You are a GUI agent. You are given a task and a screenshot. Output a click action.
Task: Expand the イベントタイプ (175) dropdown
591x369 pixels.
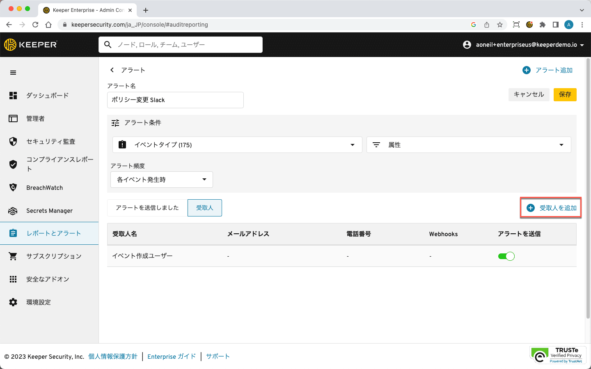[237, 145]
